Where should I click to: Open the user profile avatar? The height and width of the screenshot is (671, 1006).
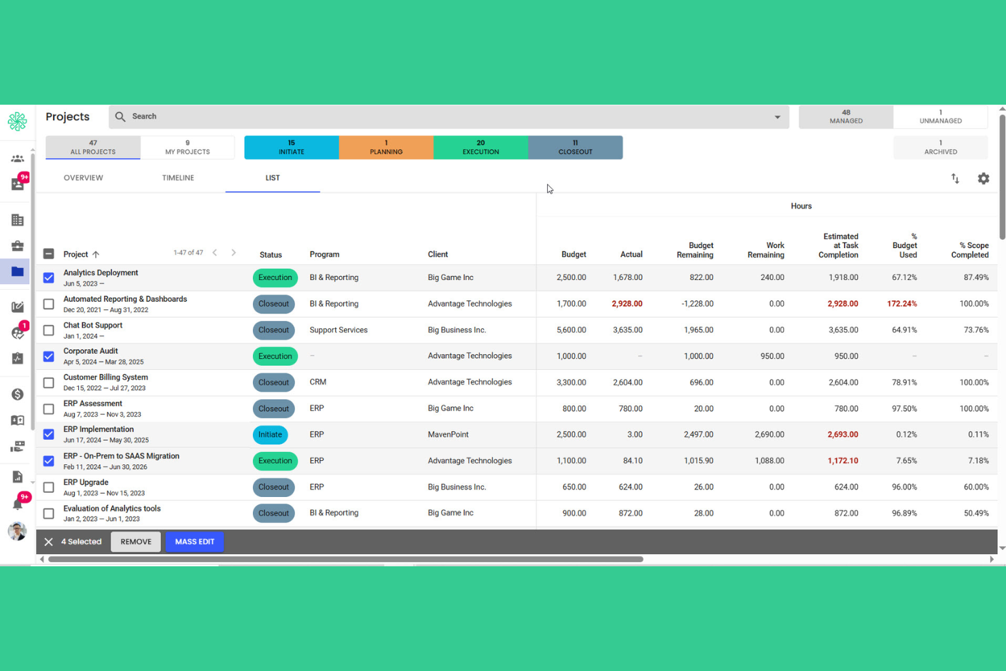(x=17, y=531)
